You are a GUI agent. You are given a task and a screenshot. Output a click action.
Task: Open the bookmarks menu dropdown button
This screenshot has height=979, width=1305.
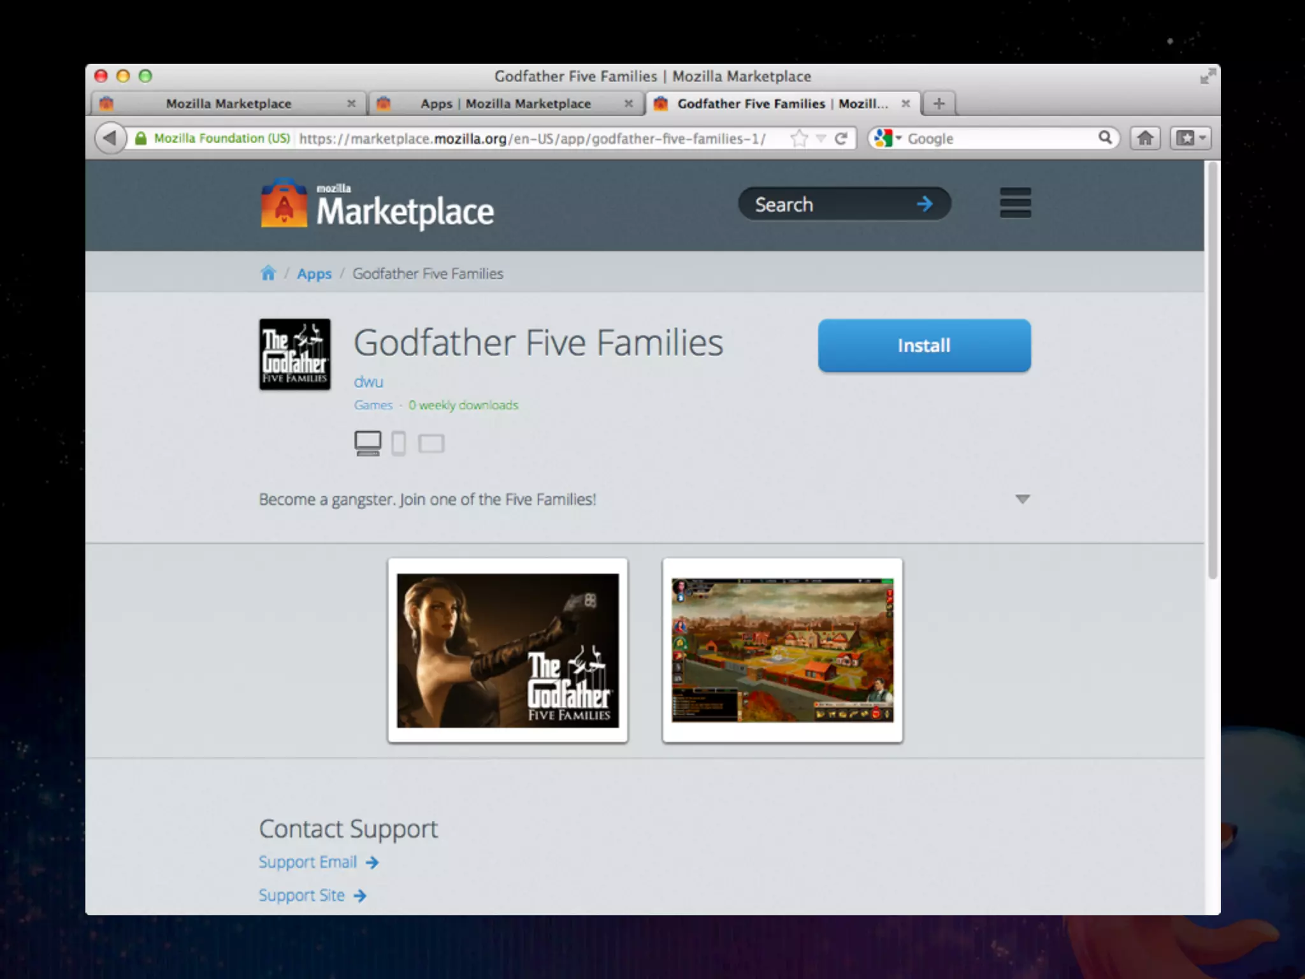click(1190, 138)
